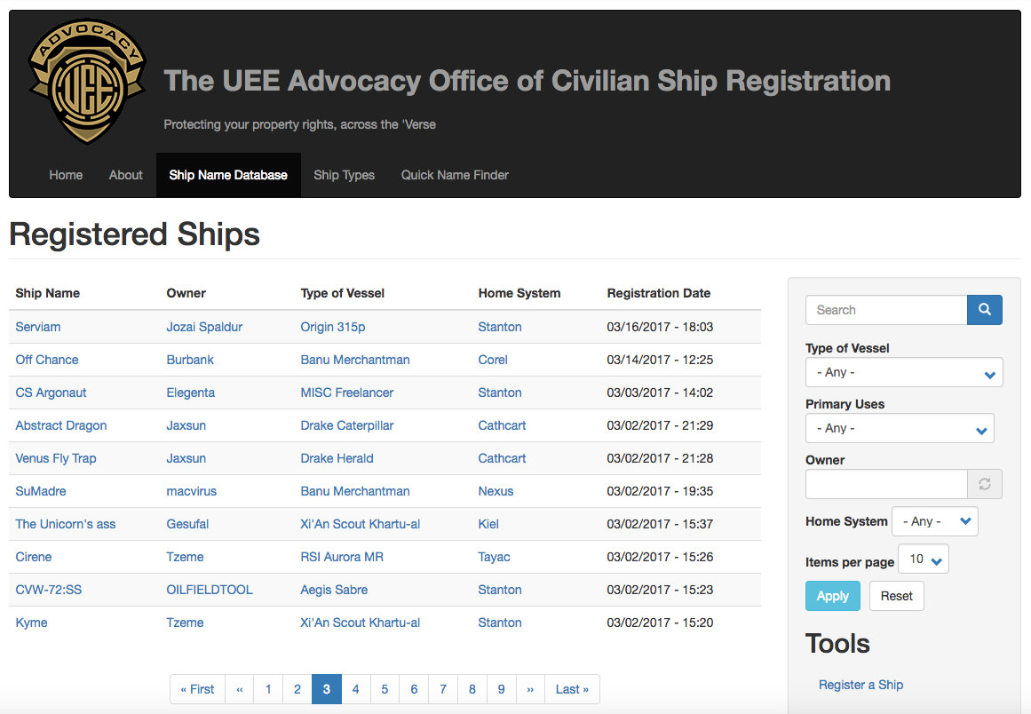Open the Abstract Dragon ship entry

click(61, 425)
